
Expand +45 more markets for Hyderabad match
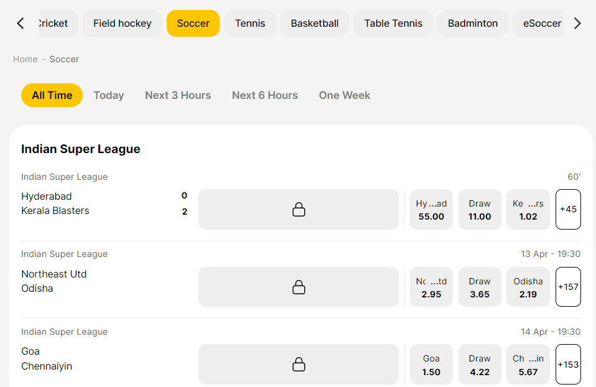click(x=568, y=209)
